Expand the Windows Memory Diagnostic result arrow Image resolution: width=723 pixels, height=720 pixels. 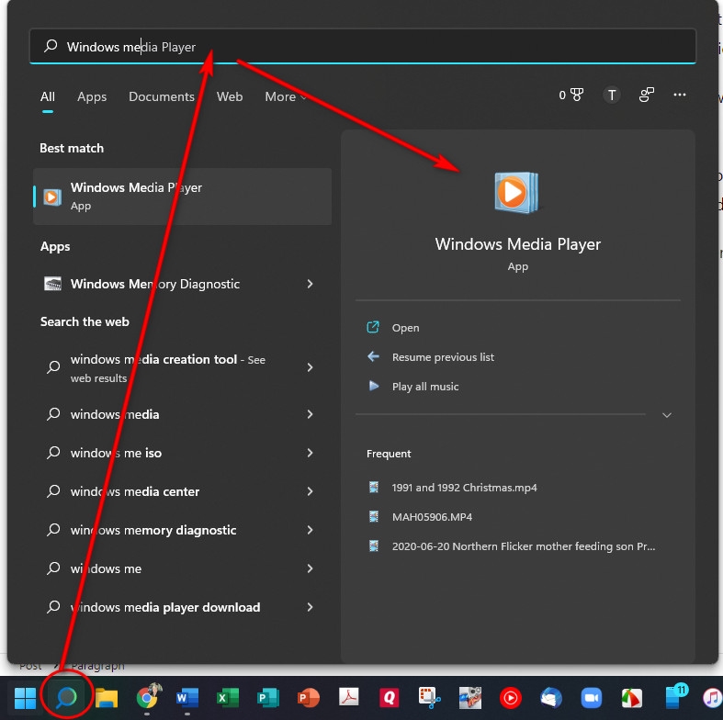coord(311,284)
